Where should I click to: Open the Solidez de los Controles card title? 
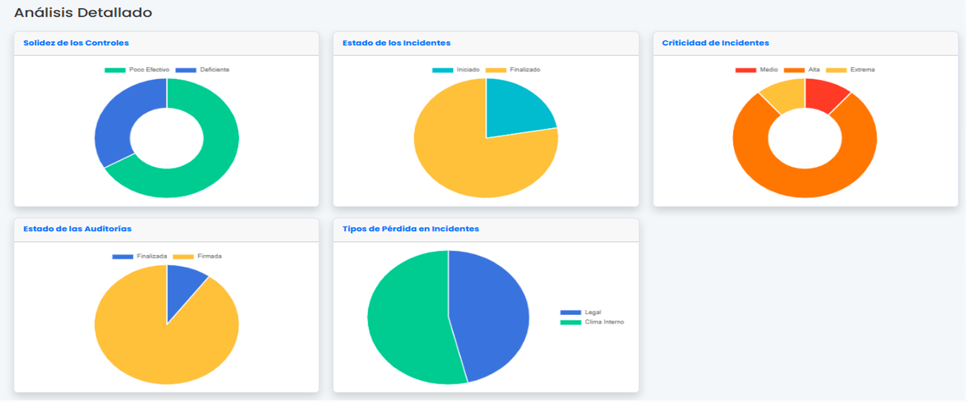pos(76,43)
